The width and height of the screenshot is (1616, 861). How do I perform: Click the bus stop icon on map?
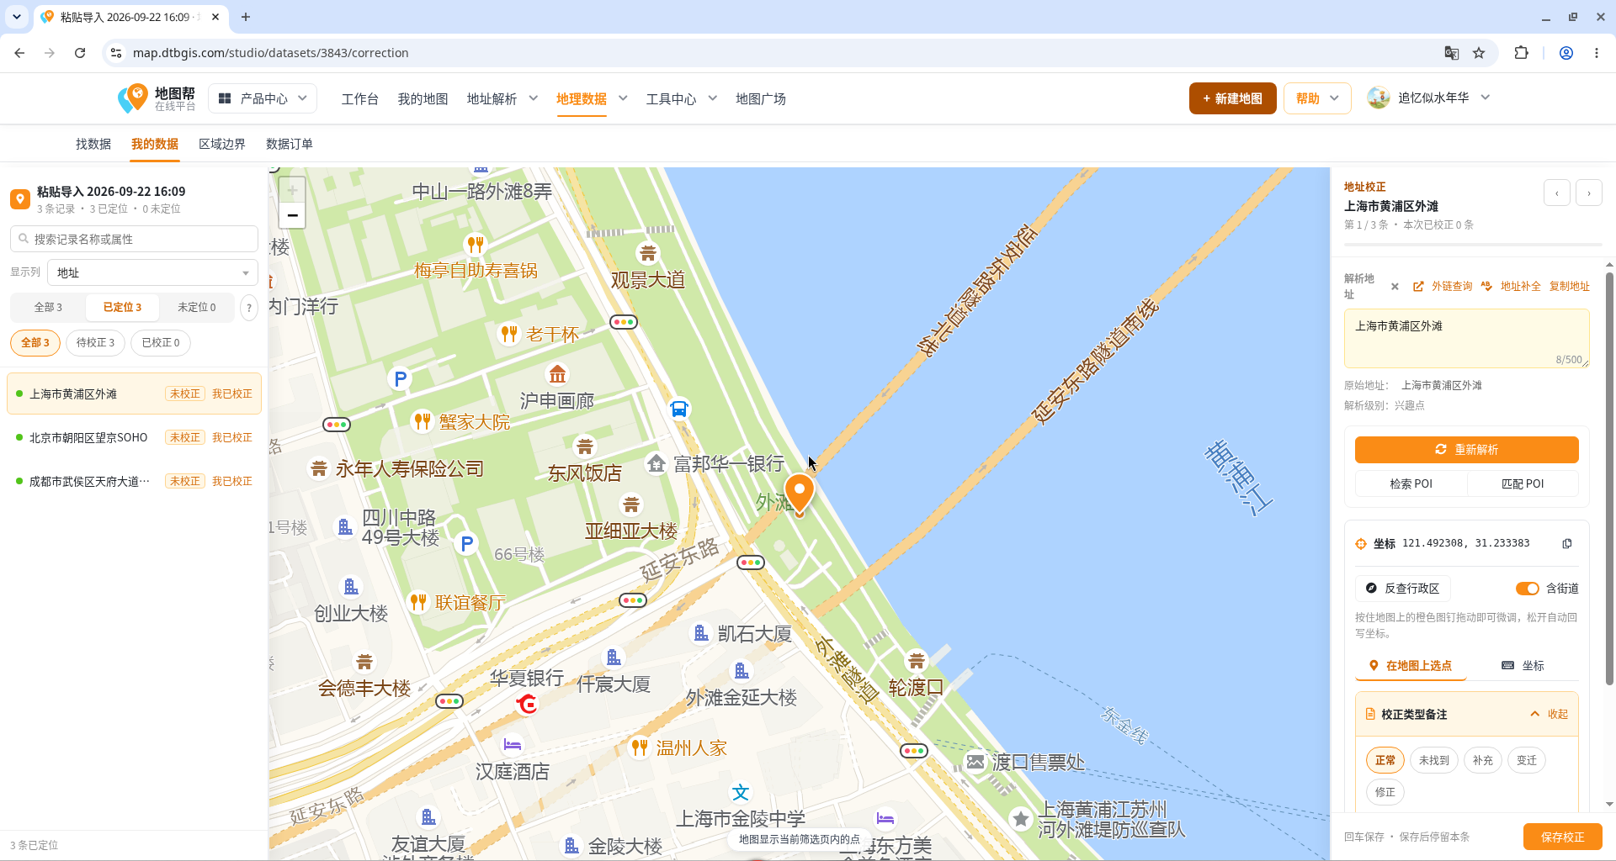[x=679, y=409]
